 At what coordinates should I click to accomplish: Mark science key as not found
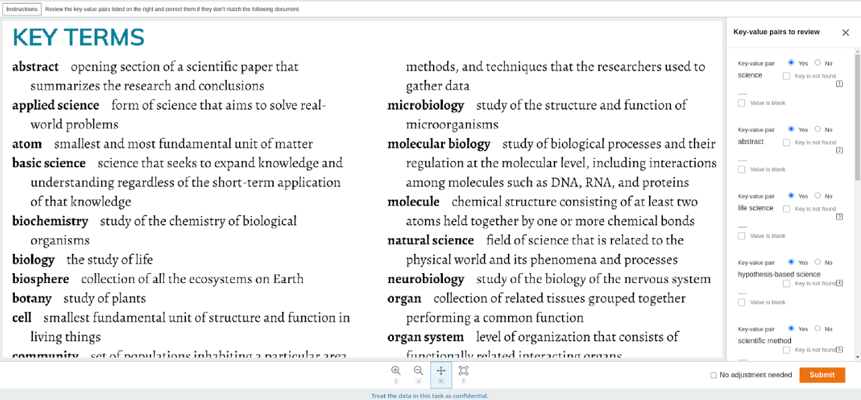[787, 76]
